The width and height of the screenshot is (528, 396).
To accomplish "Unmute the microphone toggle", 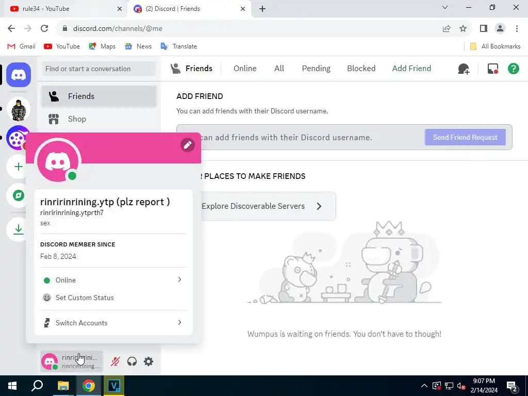I will click(x=115, y=361).
